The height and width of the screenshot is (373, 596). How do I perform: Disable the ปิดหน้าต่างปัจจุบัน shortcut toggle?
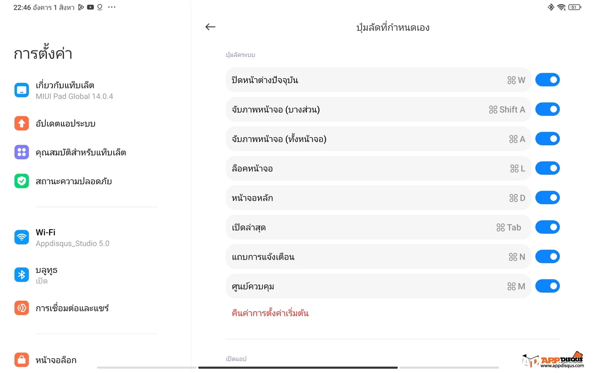click(547, 80)
